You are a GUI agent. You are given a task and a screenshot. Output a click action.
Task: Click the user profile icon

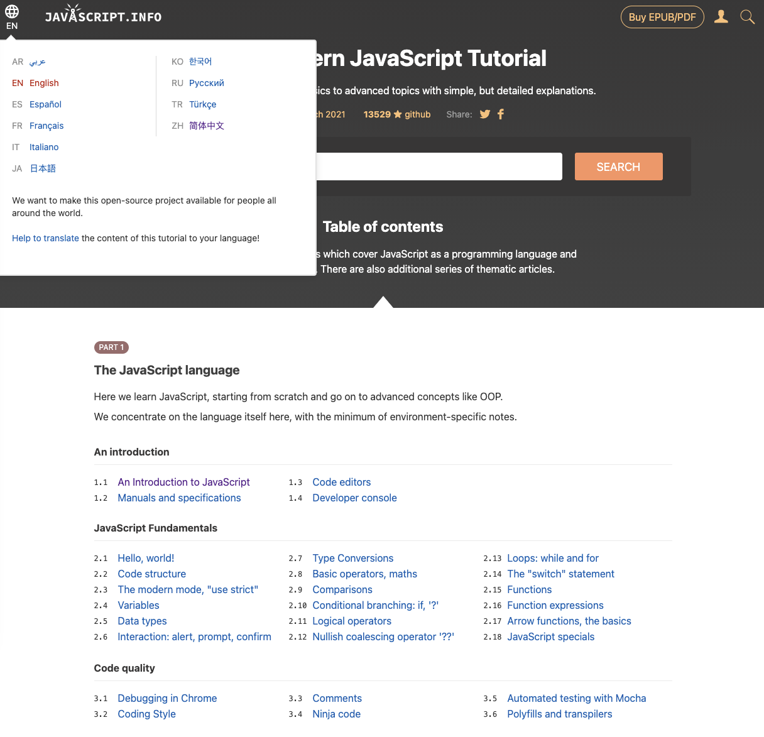721,17
